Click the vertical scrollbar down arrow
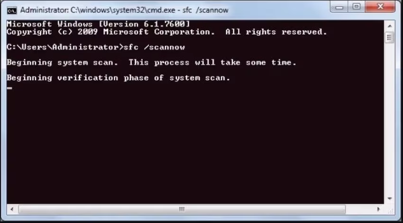 390,199
